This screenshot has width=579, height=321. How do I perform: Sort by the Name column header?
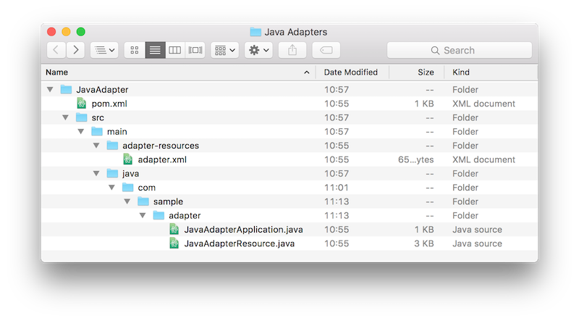[174, 72]
